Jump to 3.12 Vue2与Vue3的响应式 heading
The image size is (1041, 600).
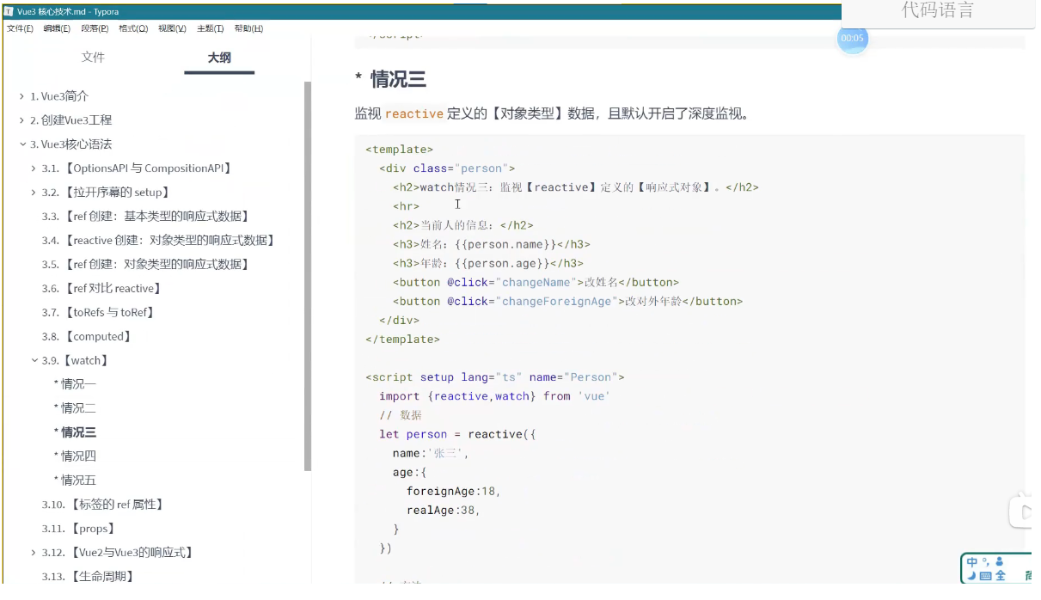118,553
